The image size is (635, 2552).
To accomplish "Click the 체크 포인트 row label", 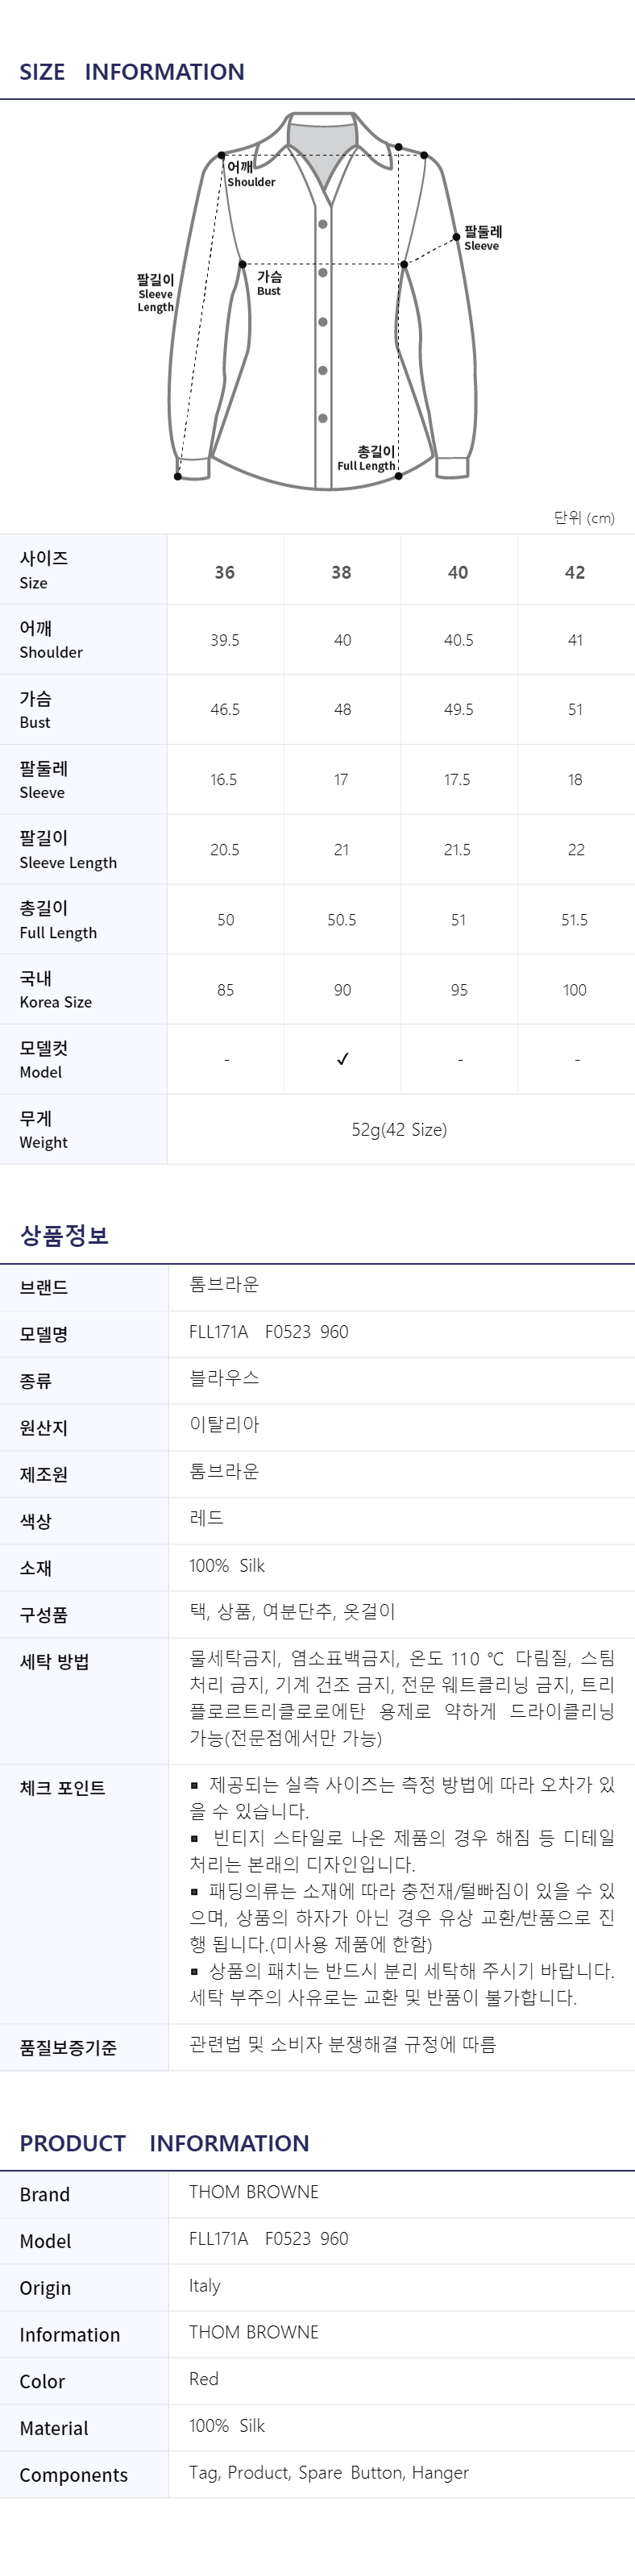I will click(62, 1788).
